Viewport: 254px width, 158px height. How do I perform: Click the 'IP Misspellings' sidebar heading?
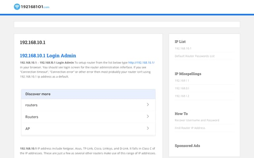point(188,74)
